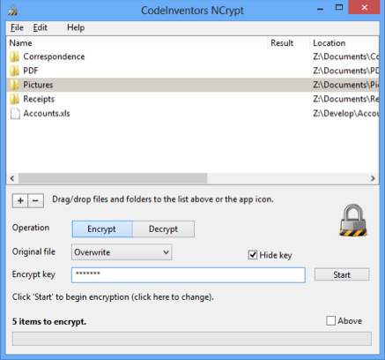Screen dimensions: 385x360
Task: Click the Accounts.xls file icon
Action: tap(15, 114)
